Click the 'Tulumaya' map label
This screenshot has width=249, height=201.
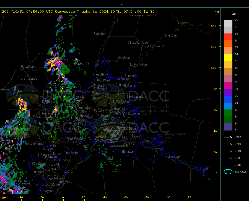click(x=103, y=80)
